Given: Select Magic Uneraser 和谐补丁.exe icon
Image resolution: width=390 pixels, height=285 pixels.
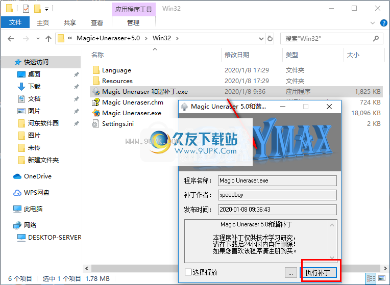Looking at the screenshot, I should pos(96,91).
